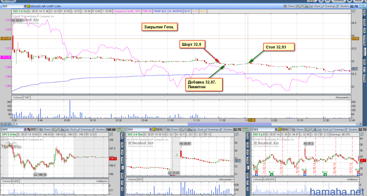The height and width of the screenshot is (196, 367).
Task: Click the 'SEE 1 y D' chart label
Action: [259, 134]
